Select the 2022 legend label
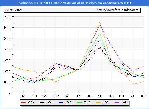The width and height of the screenshot is (149, 109). coord(69,102)
